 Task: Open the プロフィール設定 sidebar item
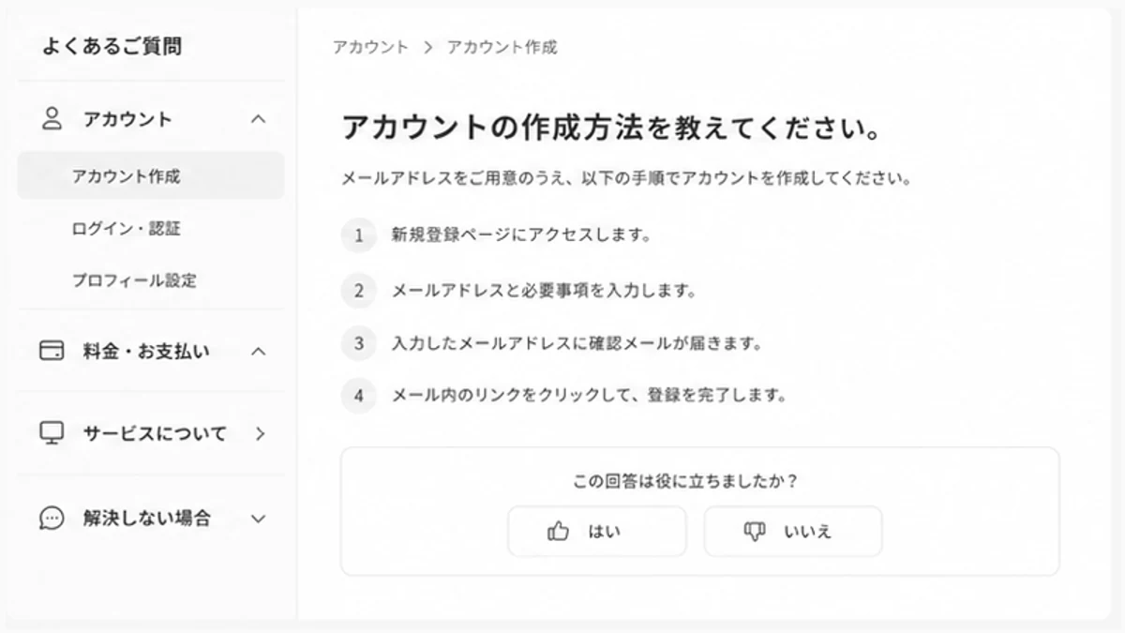pos(151,280)
